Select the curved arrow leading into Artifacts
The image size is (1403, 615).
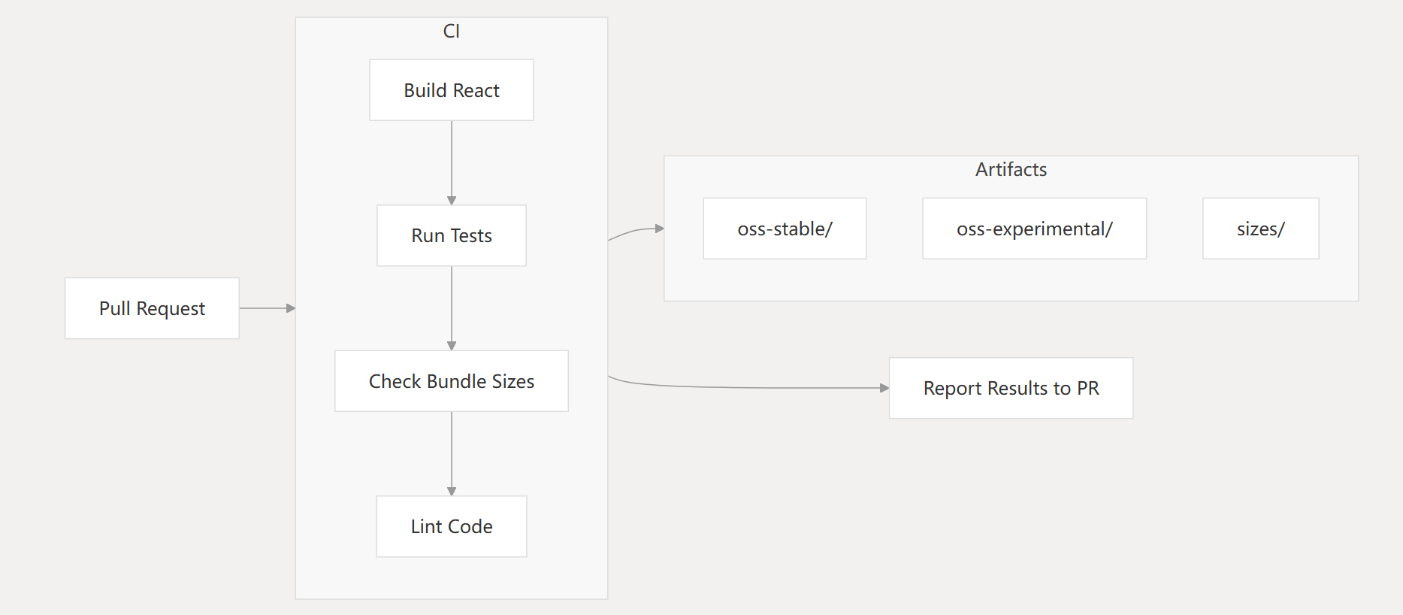pos(636,230)
